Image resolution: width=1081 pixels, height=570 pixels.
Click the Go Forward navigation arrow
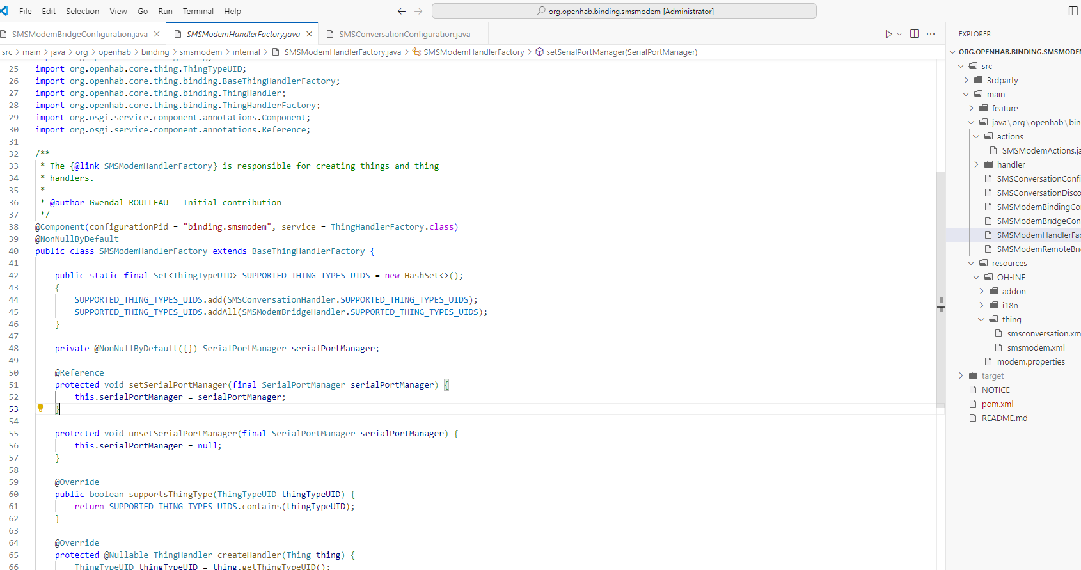tap(418, 11)
